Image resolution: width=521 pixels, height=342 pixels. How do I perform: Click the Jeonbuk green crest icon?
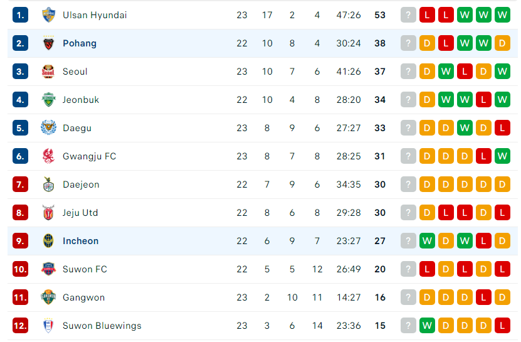pyautogui.click(x=48, y=100)
